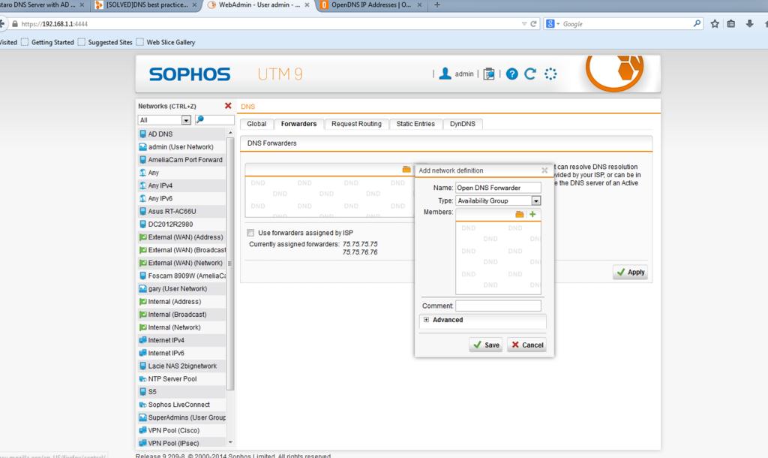Bookmark this page with star icon
768x458 pixels.
[x=715, y=23]
